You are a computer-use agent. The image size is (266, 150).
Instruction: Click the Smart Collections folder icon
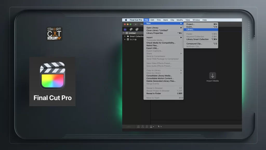tap(128, 36)
